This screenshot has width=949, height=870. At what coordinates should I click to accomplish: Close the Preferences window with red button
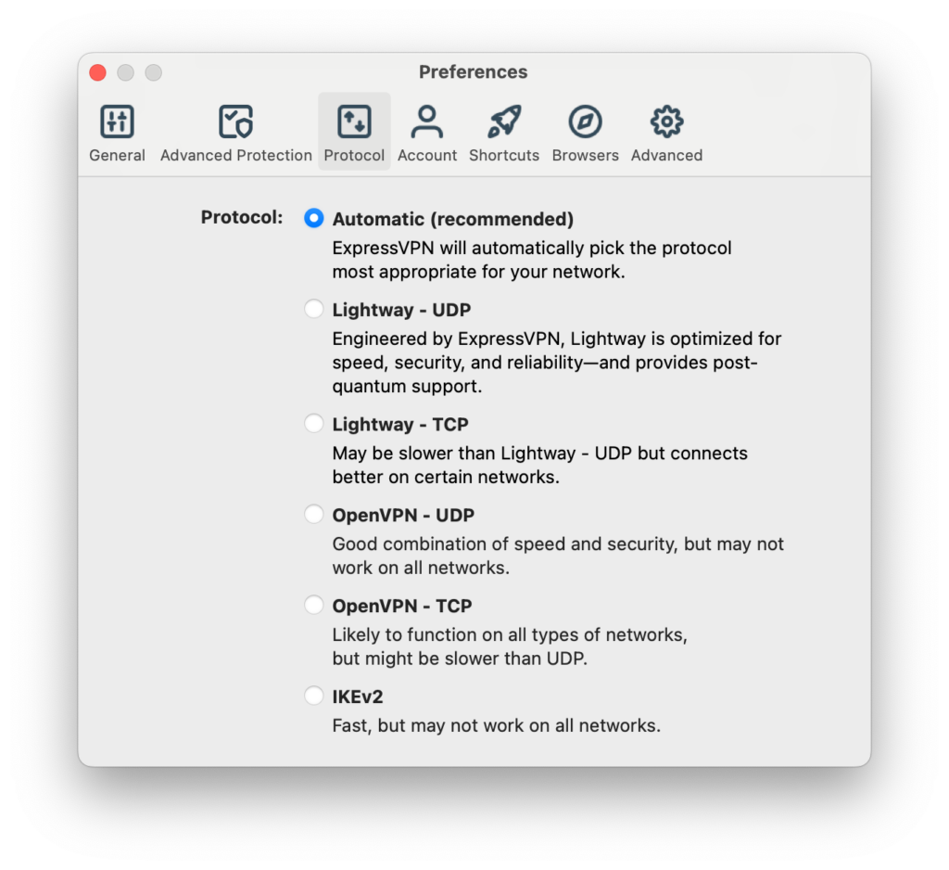tap(97, 72)
